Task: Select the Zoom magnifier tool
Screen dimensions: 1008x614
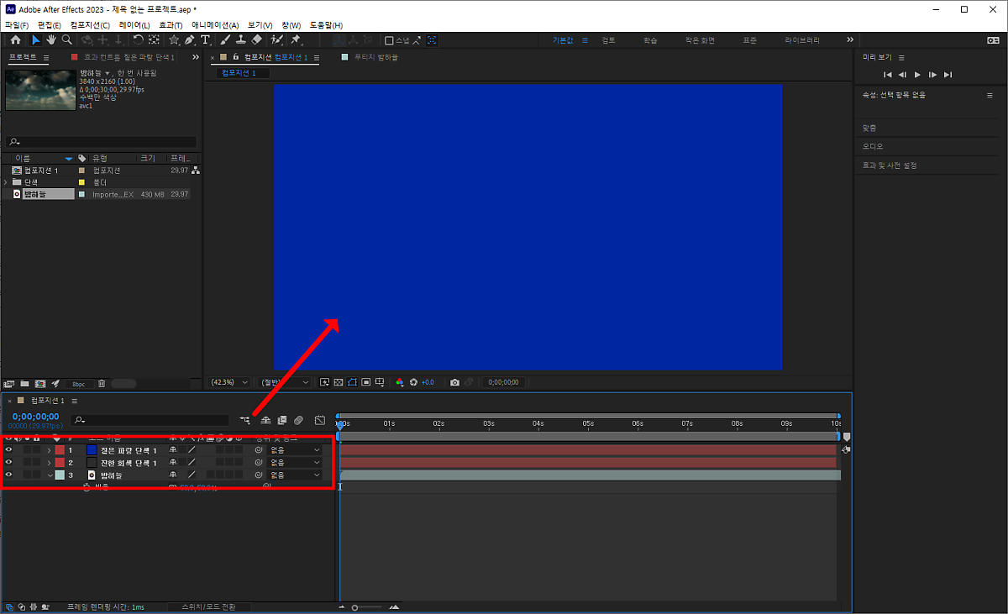Action: pos(66,39)
